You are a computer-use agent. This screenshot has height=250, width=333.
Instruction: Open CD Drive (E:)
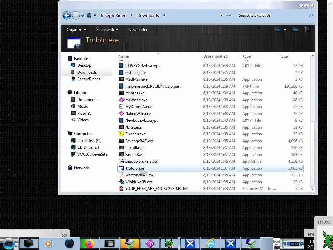[88, 147]
